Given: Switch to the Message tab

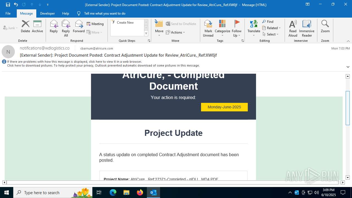Looking at the screenshot, I should click(26, 13).
